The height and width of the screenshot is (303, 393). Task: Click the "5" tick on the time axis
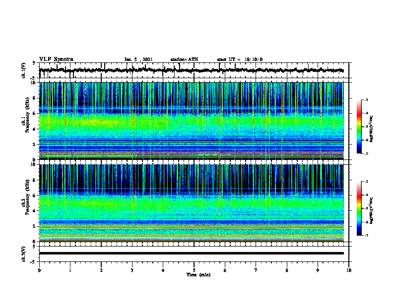point(194,270)
